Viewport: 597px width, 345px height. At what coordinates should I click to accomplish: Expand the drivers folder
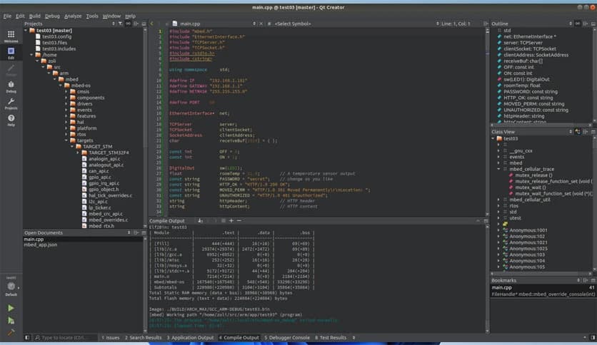(66, 104)
